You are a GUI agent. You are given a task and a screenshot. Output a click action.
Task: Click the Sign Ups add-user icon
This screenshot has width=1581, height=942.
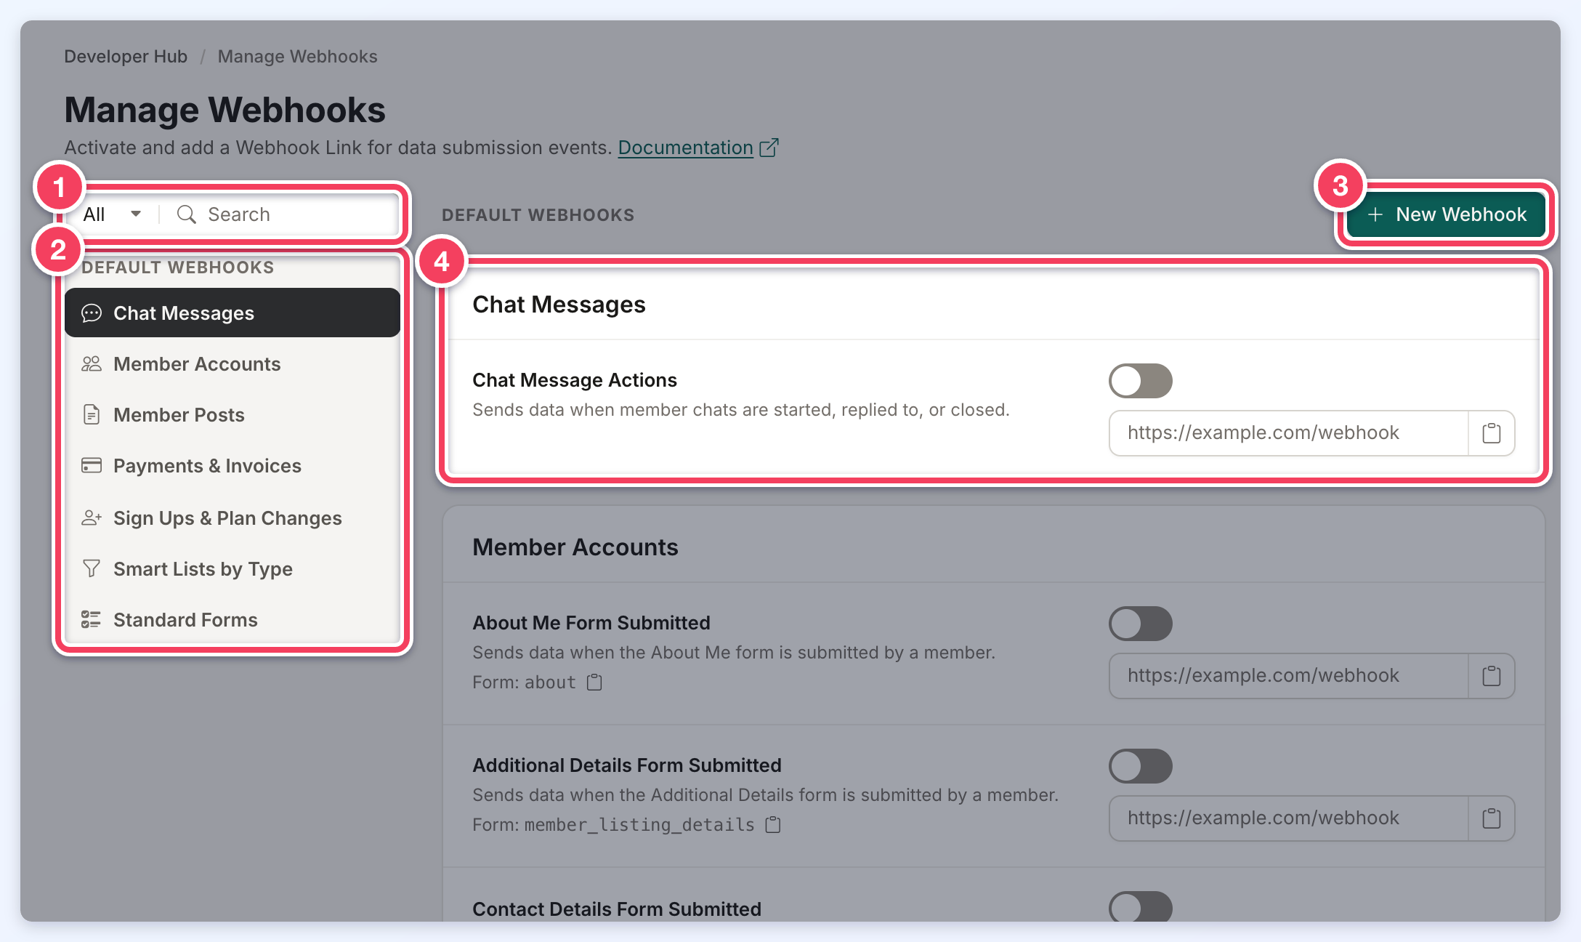92,518
